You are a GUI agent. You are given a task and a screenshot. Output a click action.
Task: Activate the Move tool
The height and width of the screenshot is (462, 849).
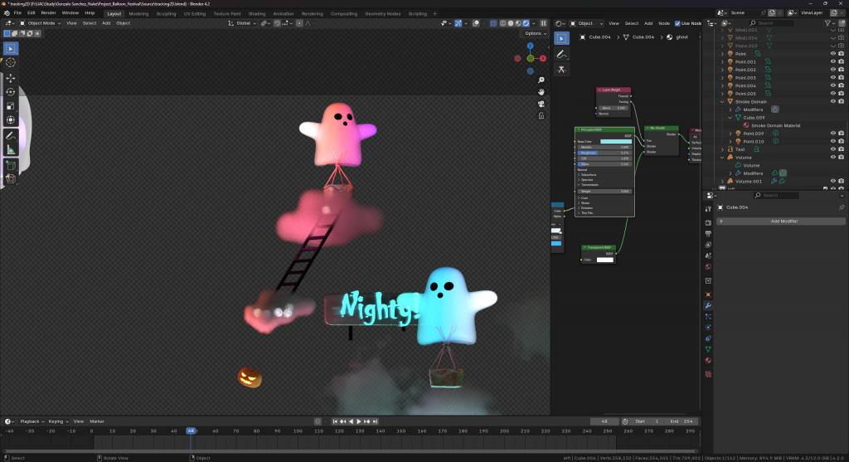10,78
